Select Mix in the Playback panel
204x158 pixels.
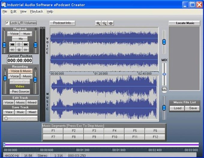coord(20,39)
